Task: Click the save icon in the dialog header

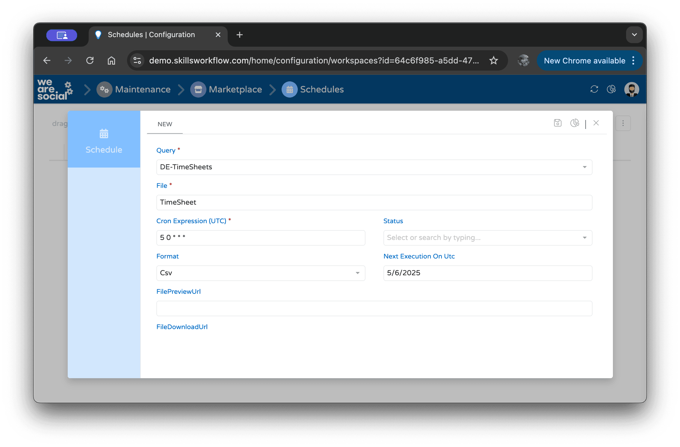Action: point(557,123)
